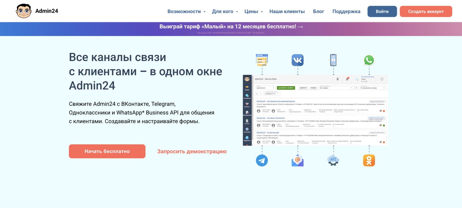Click Запросить демонстрацию link
This screenshot has width=462, height=208.
(x=192, y=151)
